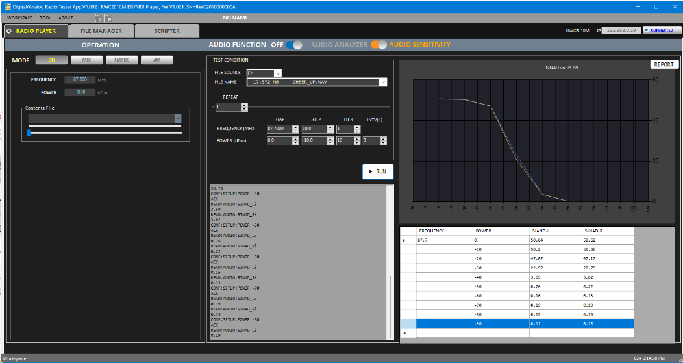Open the WORKSPACE menu
The height and width of the screenshot is (363, 683).
[x=19, y=18]
